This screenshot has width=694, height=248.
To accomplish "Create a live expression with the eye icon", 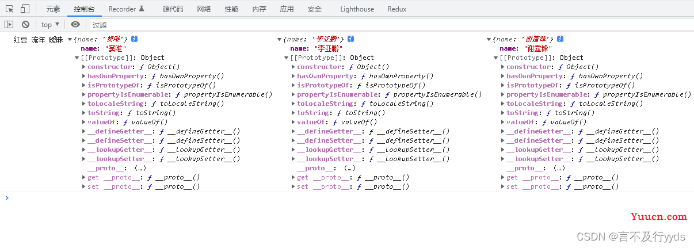I will coord(75,24).
